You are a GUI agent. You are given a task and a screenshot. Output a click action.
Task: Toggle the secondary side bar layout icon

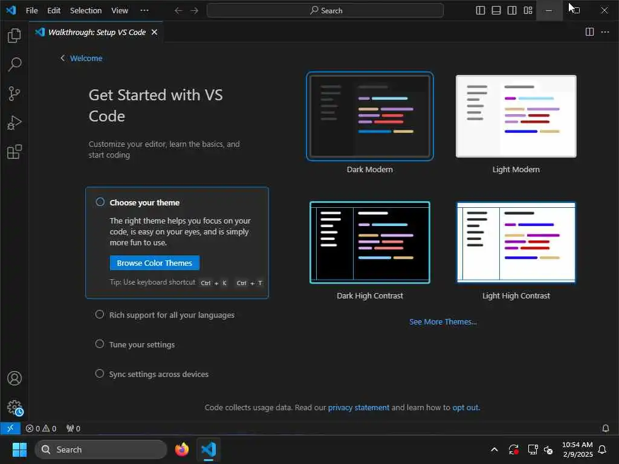[x=512, y=11]
